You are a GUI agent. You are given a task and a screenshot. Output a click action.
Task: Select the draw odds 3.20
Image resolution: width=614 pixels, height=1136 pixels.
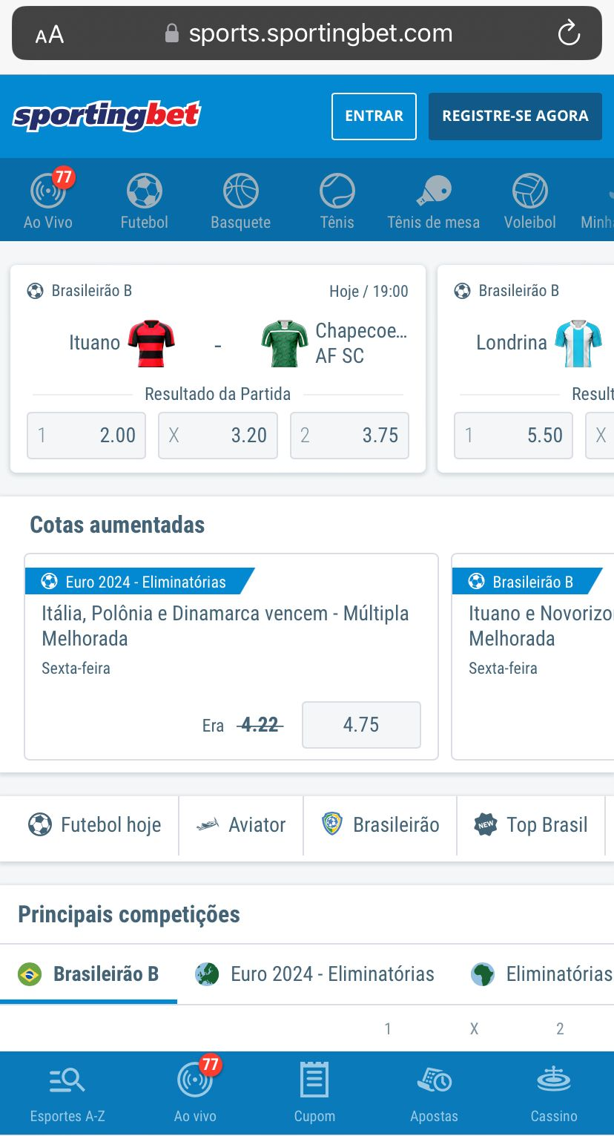[x=217, y=436]
